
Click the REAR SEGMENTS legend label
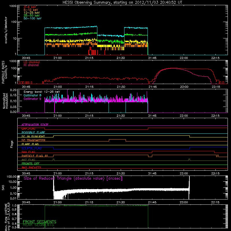pyautogui.click(x=38, y=225)
